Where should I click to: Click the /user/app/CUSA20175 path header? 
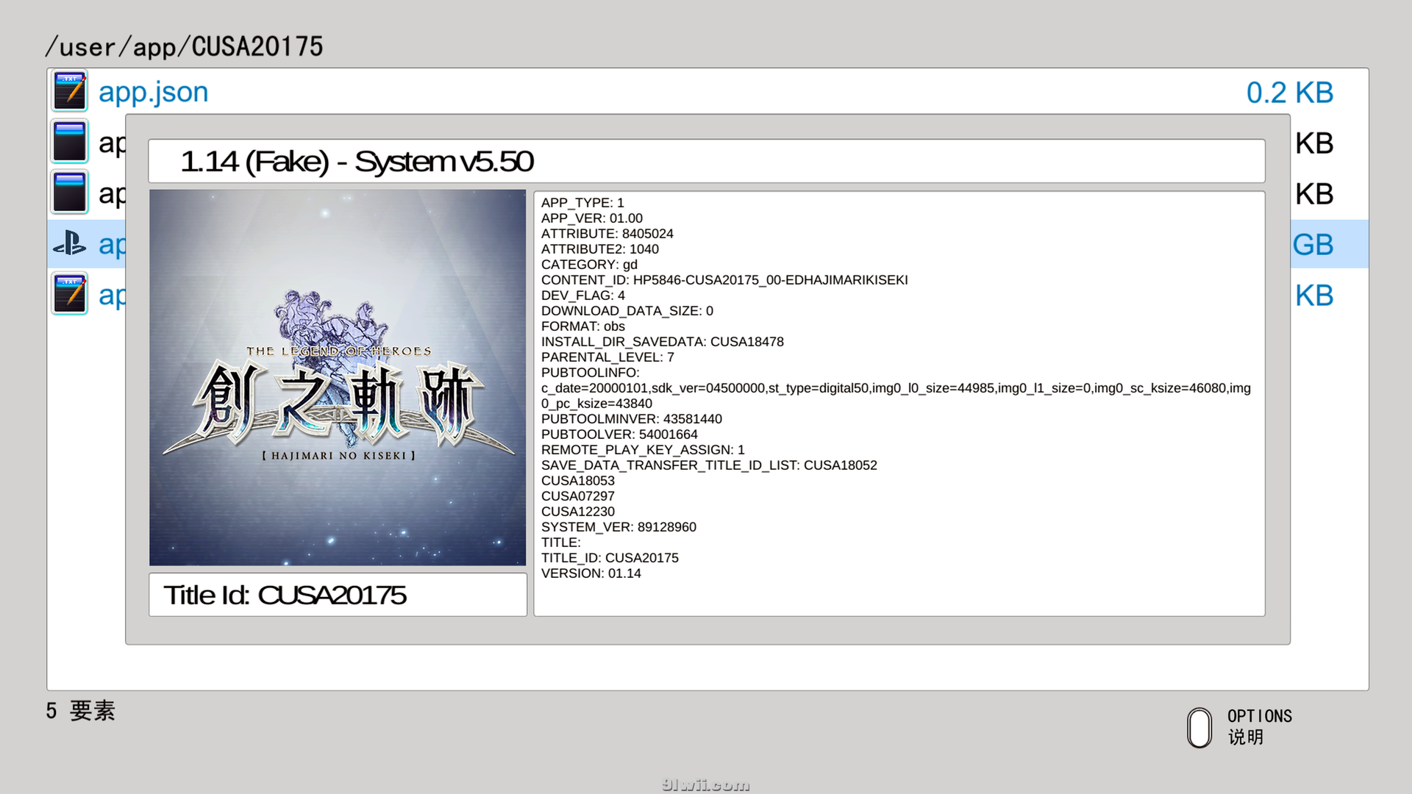(184, 47)
